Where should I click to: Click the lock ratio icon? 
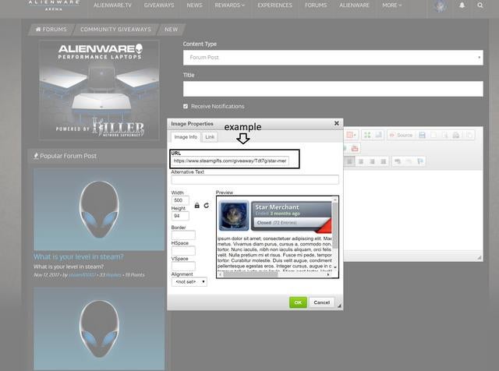point(197,206)
